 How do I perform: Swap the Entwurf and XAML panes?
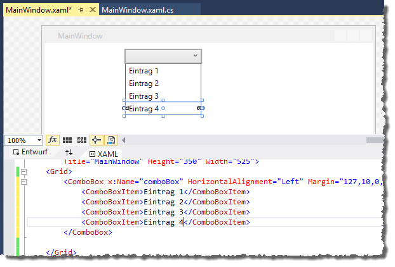click(69, 153)
